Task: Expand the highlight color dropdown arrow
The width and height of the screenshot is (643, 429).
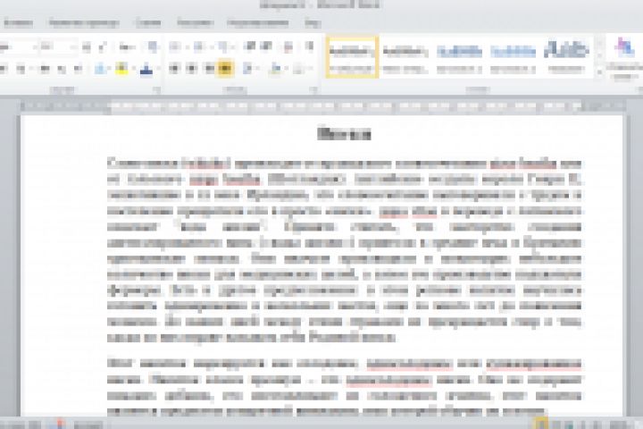Action: tap(132, 69)
